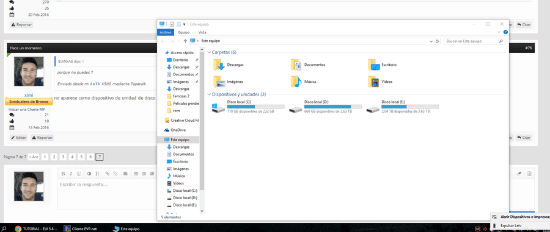Click the text color icon in reply editor

coord(89,174)
